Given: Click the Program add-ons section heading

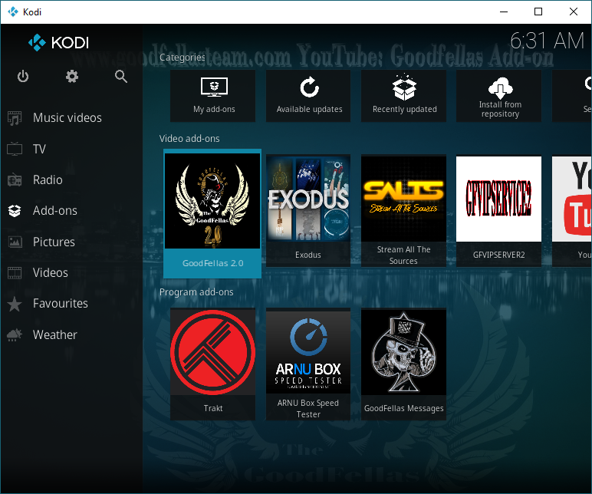Looking at the screenshot, I should coord(196,292).
